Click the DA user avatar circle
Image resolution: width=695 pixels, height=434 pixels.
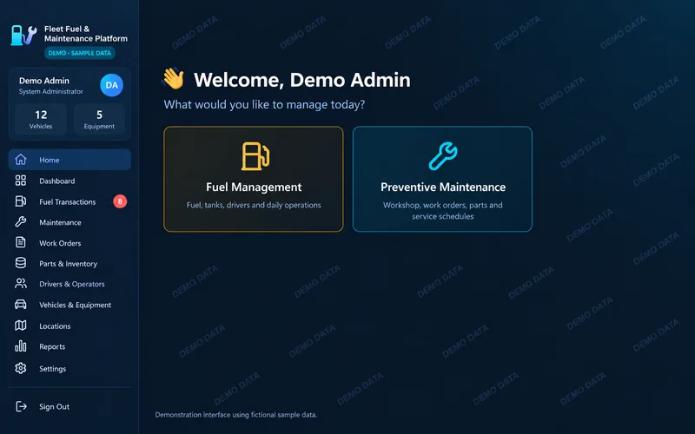[112, 85]
